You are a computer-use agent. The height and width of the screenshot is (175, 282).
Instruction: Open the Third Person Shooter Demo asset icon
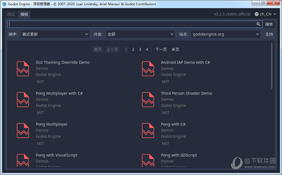148,100
